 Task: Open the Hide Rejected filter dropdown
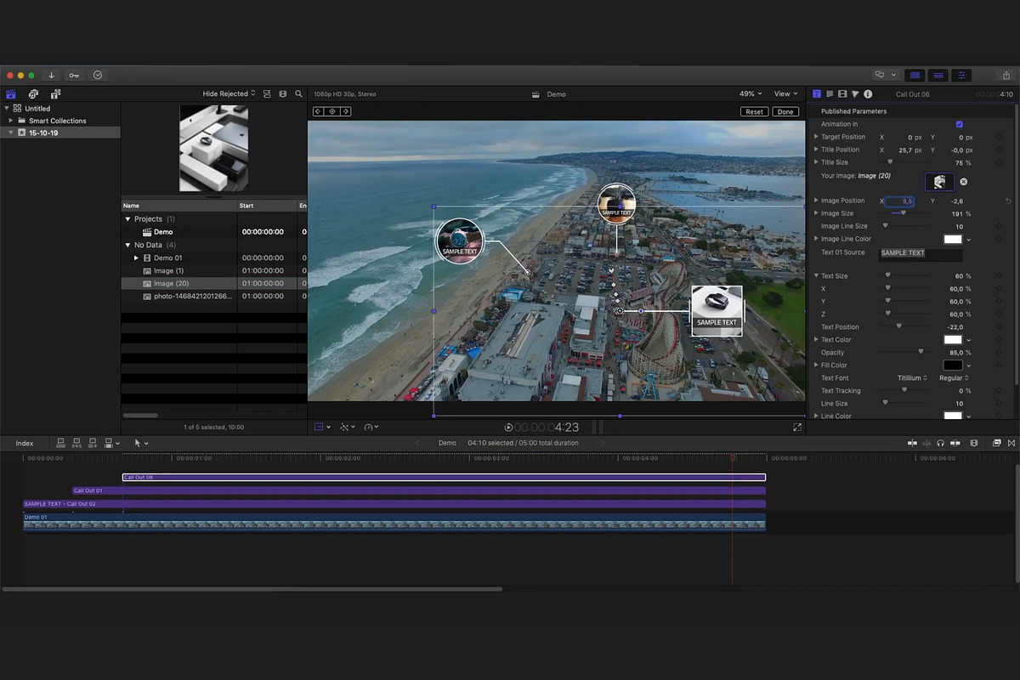229,93
